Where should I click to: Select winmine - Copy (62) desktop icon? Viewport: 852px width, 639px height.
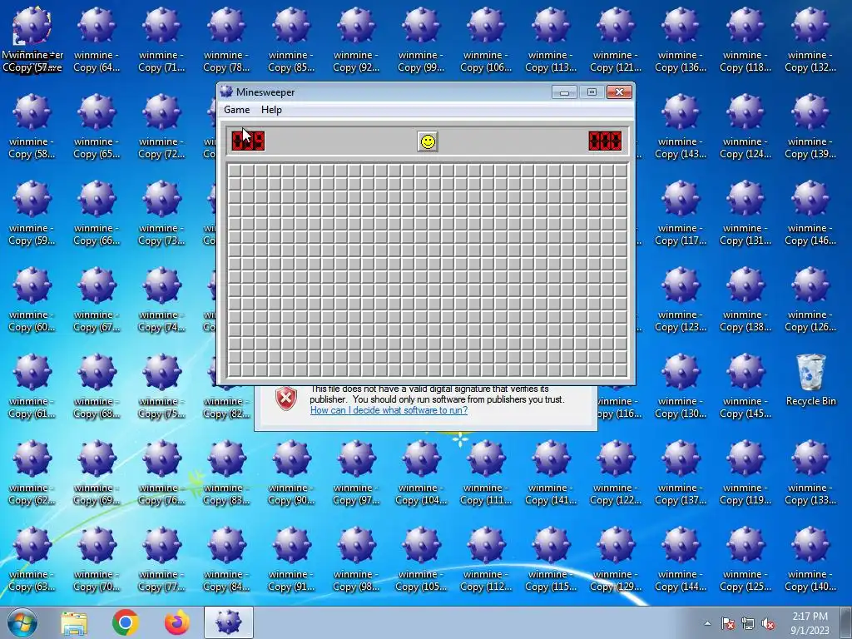(x=32, y=473)
